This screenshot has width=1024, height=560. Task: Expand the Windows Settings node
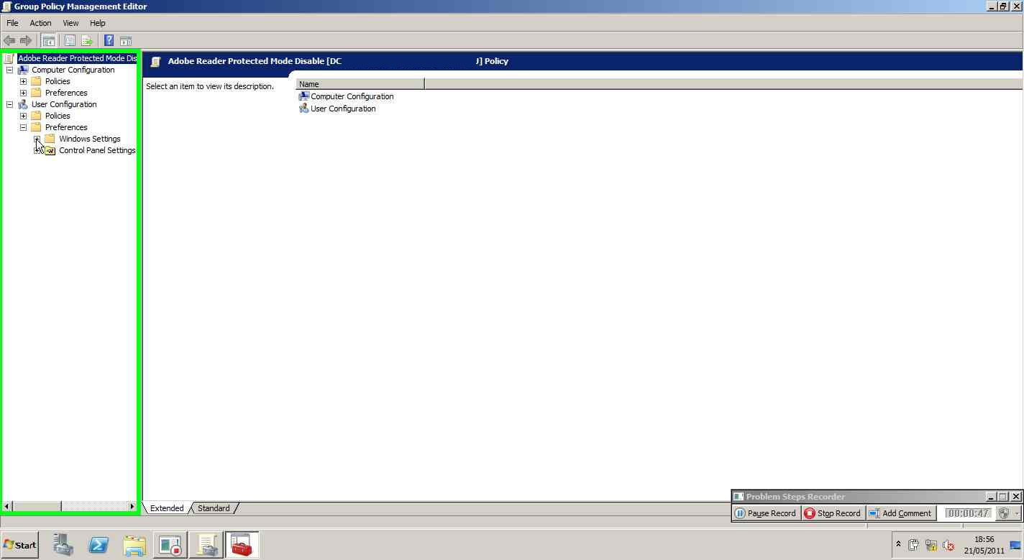[37, 139]
